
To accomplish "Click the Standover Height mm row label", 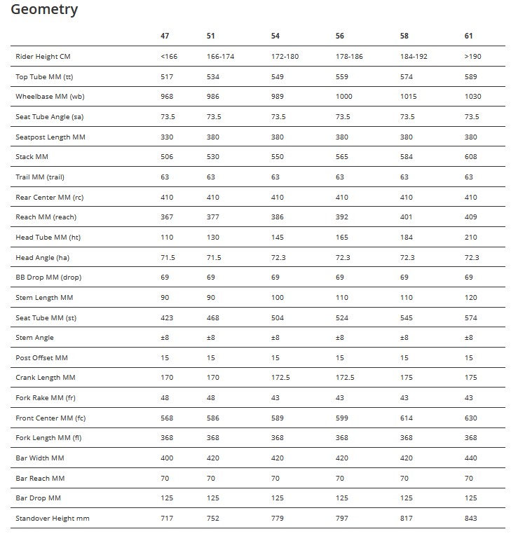I will 53,519.
